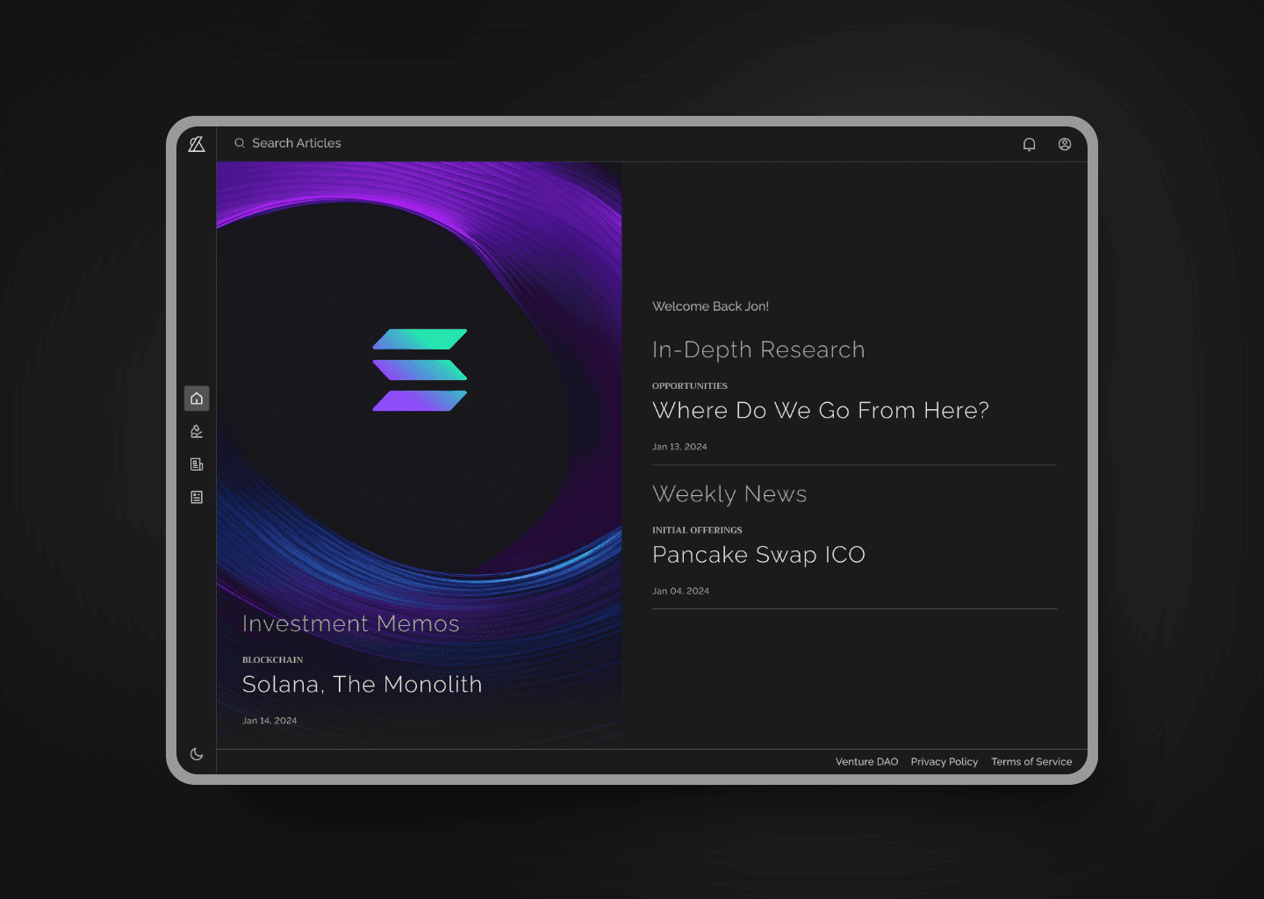Click the app logo in the sidebar
Image resolution: width=1264 pixels, height=899 pixels.
tap(197, 144)
